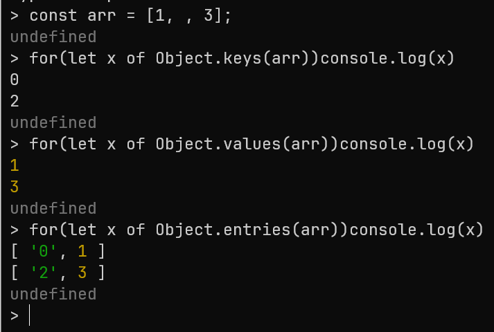Click the white '0' output line

tap(15, 80)
